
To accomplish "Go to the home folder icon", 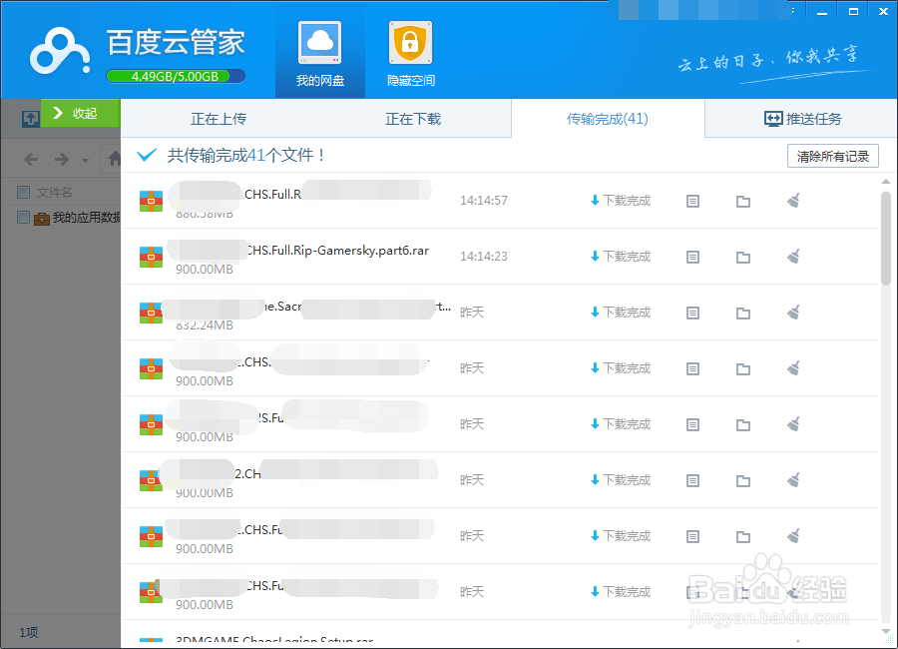I will pyautogui.click(x=114, y=158).
